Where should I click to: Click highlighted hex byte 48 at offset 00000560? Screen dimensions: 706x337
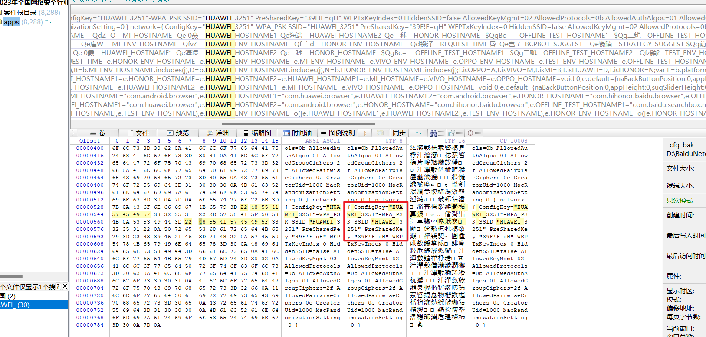202,222
